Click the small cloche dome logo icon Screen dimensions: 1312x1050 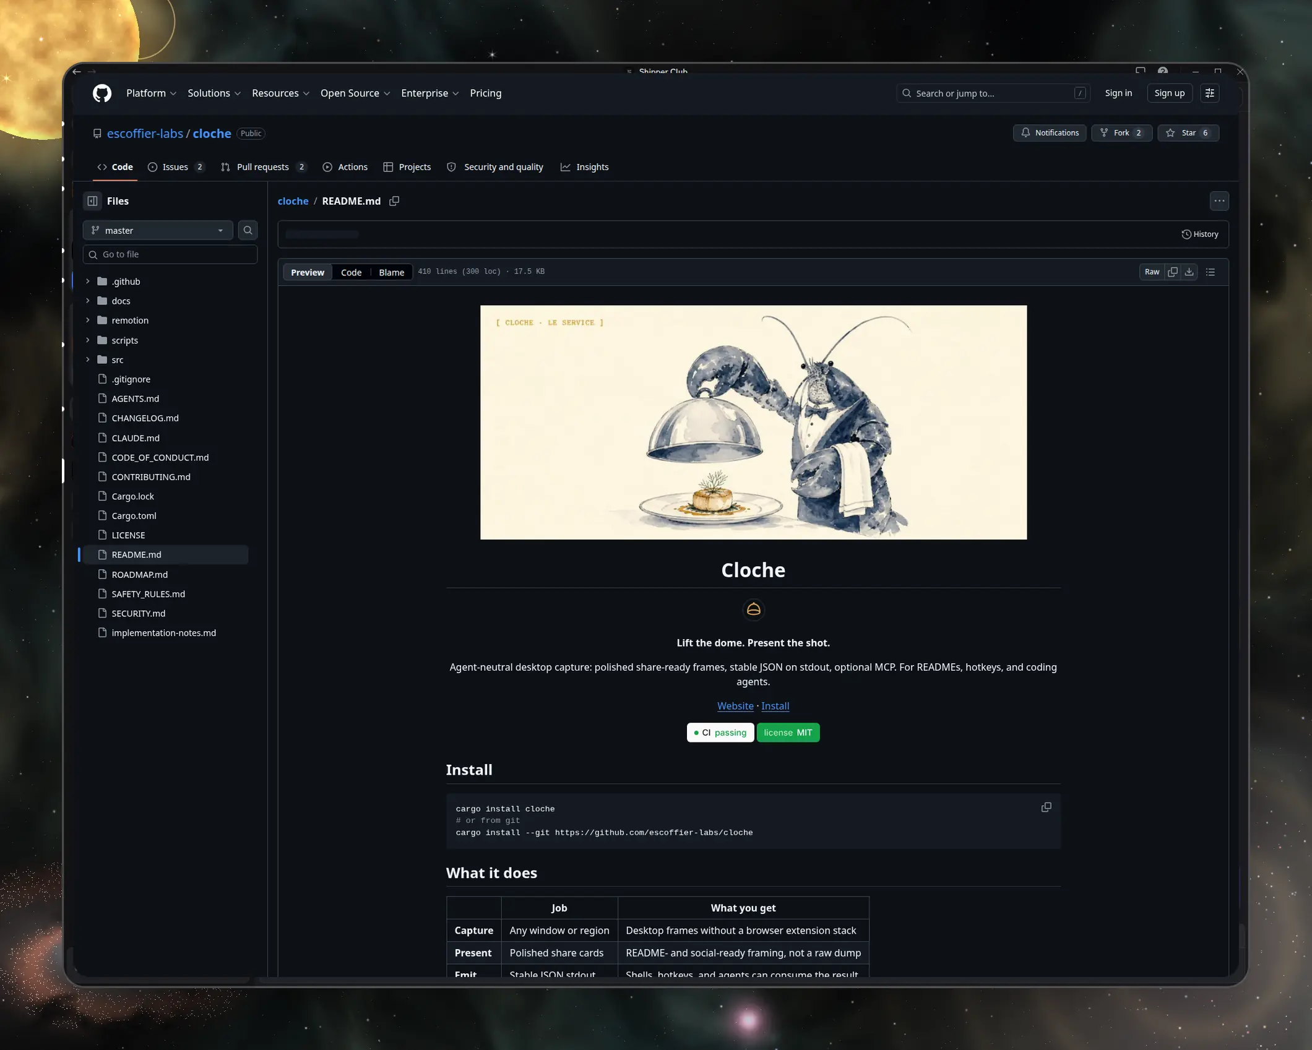tap(753, 610)
